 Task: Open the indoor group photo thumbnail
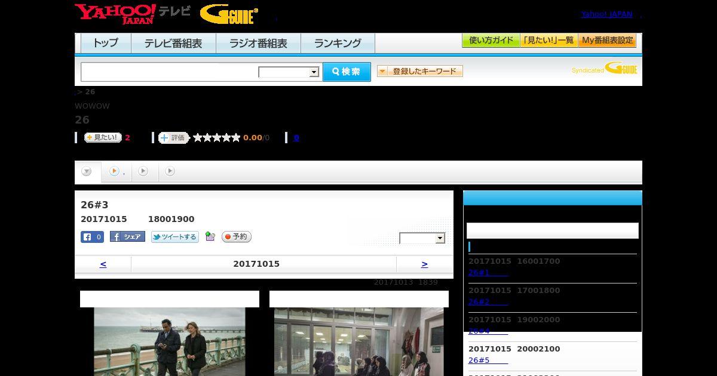click(x=359, y=341)
